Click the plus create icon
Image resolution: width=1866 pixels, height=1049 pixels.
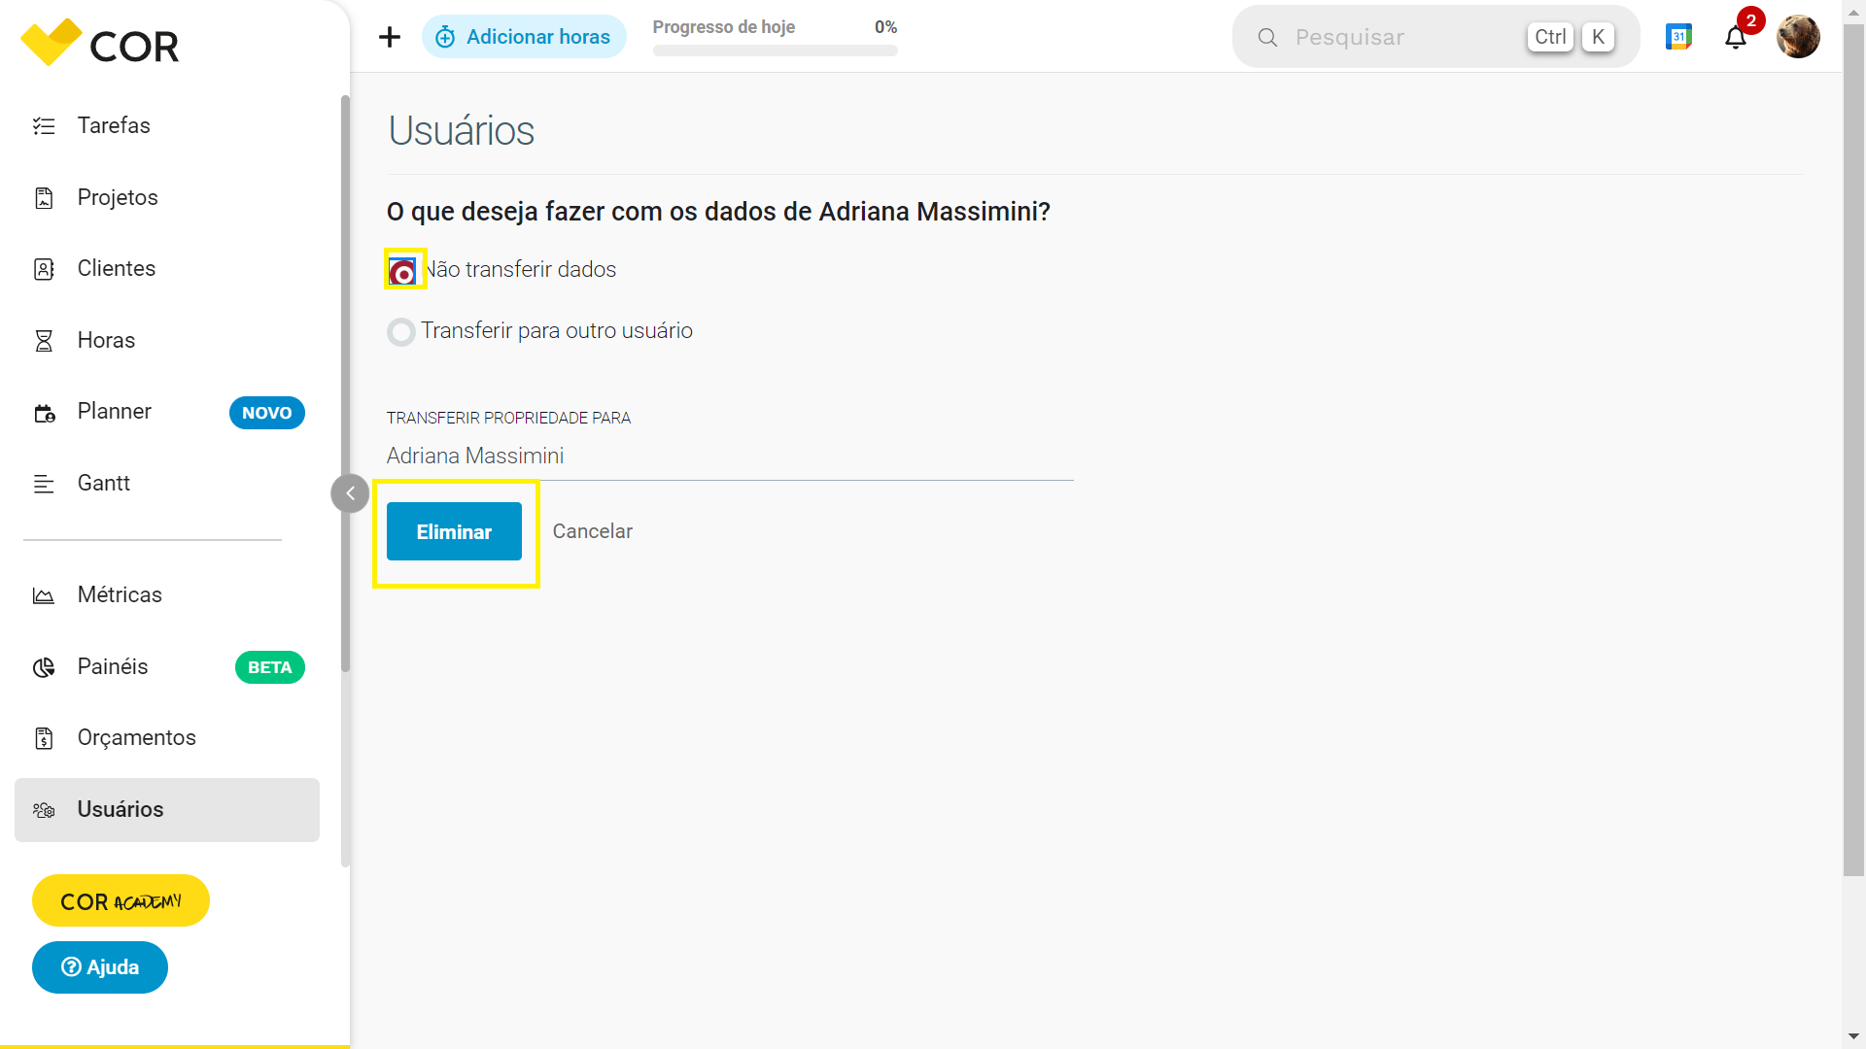[390, 37]
